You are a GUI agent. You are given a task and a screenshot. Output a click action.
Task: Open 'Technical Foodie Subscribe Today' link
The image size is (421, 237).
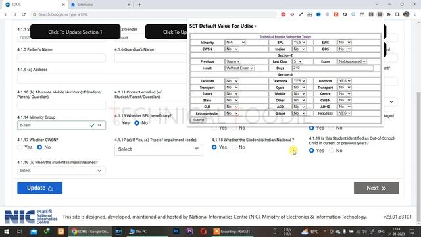pos(285,37)
